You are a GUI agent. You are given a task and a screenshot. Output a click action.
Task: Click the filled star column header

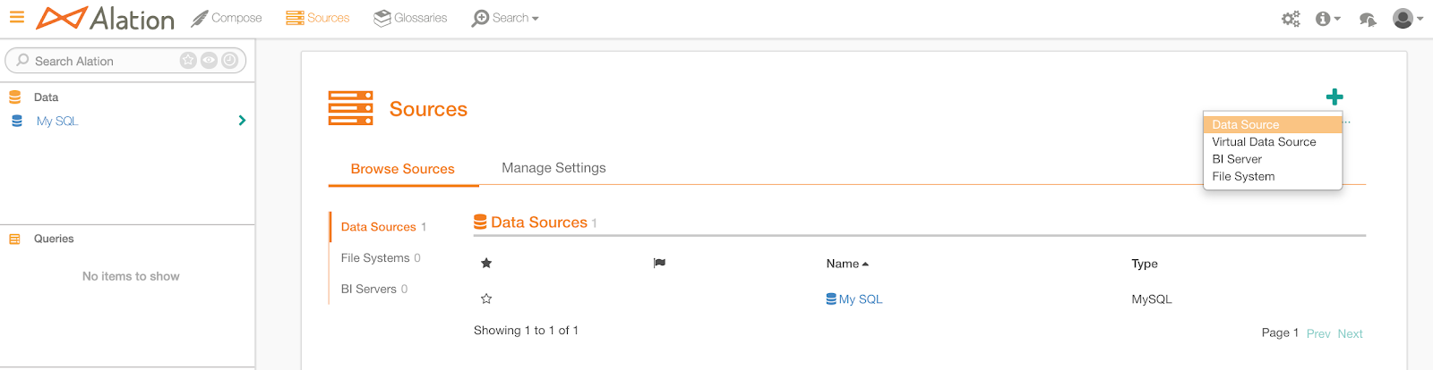click(x=486, y=263)
